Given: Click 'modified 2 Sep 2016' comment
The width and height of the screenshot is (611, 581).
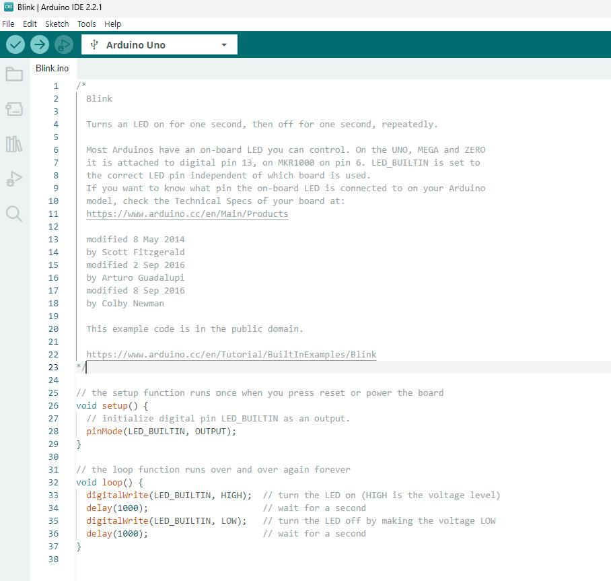Looking at the screenshot, I should (x=136, y=265).
